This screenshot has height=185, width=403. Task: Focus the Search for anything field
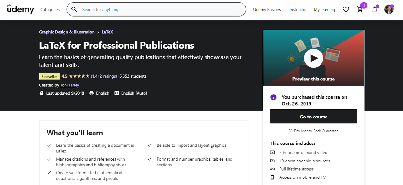pos(161,10)
